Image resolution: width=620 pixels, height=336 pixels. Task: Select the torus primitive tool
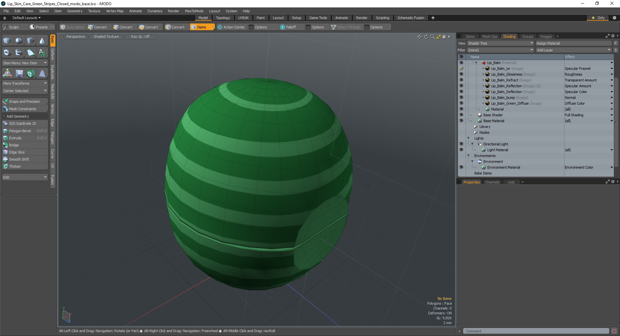[7, 52]
